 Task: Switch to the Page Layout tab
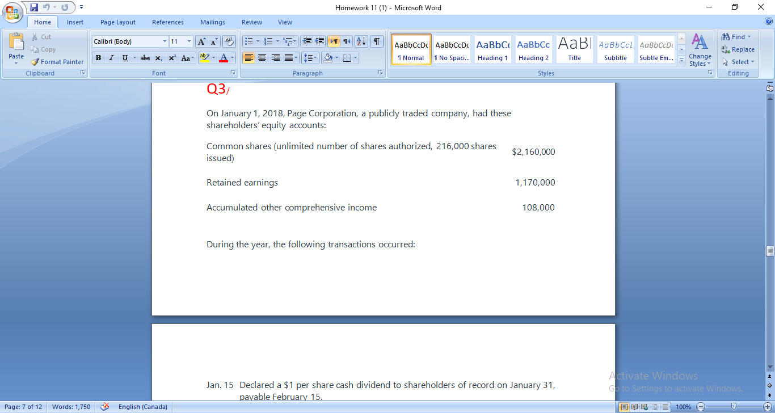(x=117, y=22)
